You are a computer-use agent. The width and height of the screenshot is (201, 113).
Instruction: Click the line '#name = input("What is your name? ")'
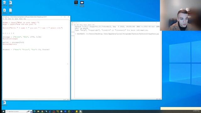click(21, 23)
